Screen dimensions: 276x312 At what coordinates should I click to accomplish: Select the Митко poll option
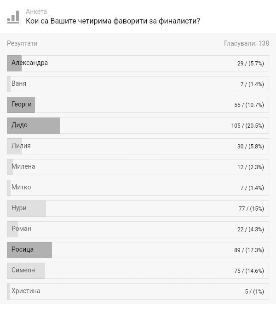[x=138, y=188]
